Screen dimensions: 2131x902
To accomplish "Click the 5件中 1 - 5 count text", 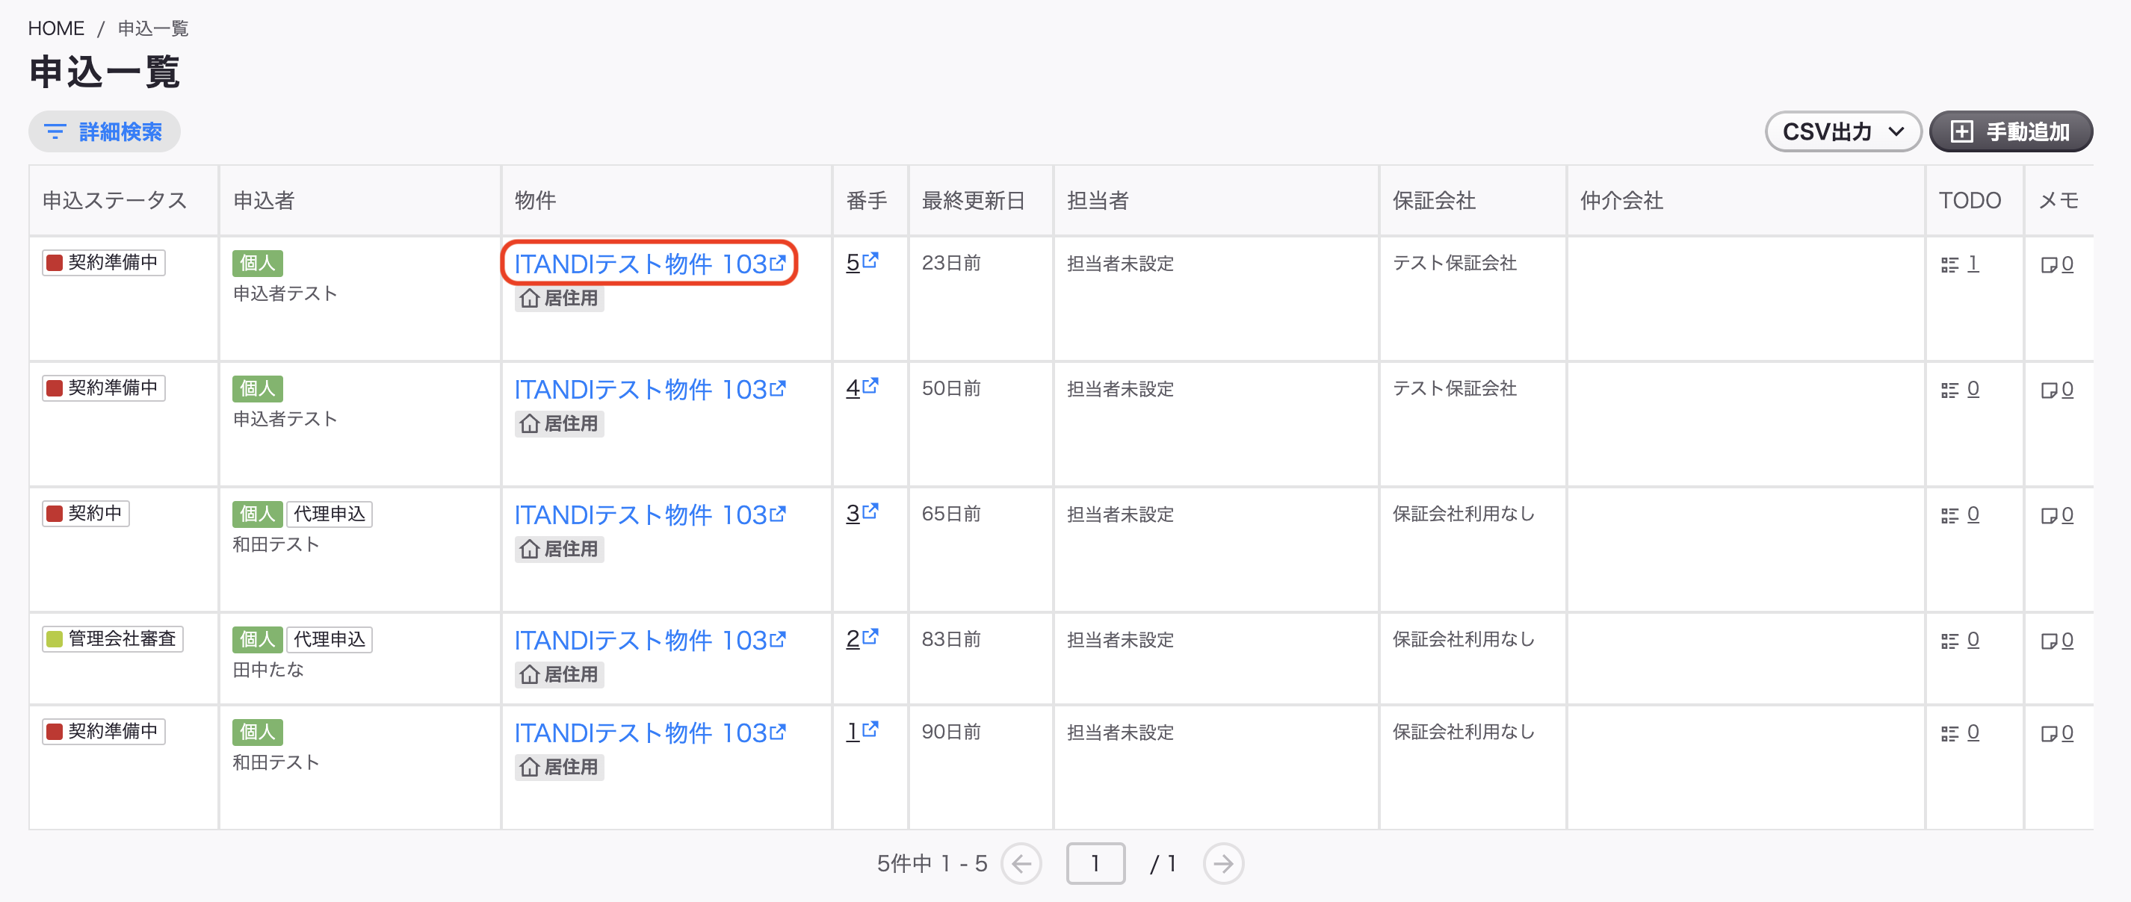I will coord(932,864).
